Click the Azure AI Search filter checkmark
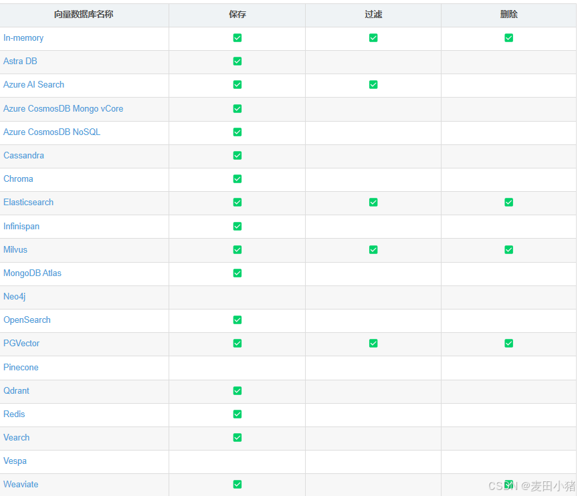This screenshot has height=496, width=578. click(373, 85)
